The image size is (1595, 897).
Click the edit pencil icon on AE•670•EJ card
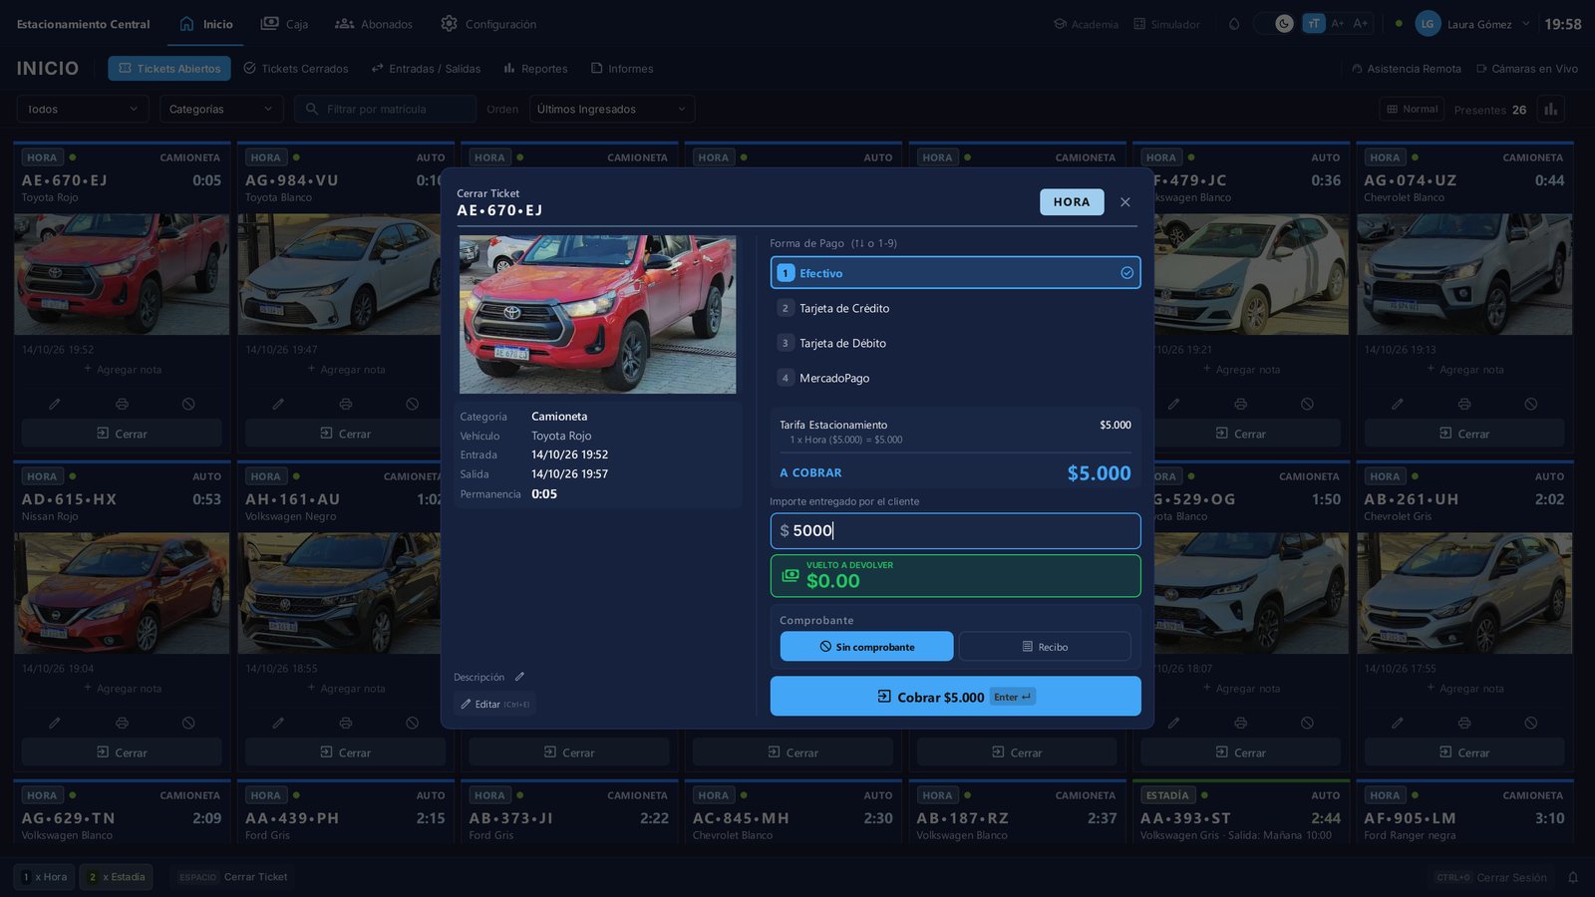coord(55,404)
